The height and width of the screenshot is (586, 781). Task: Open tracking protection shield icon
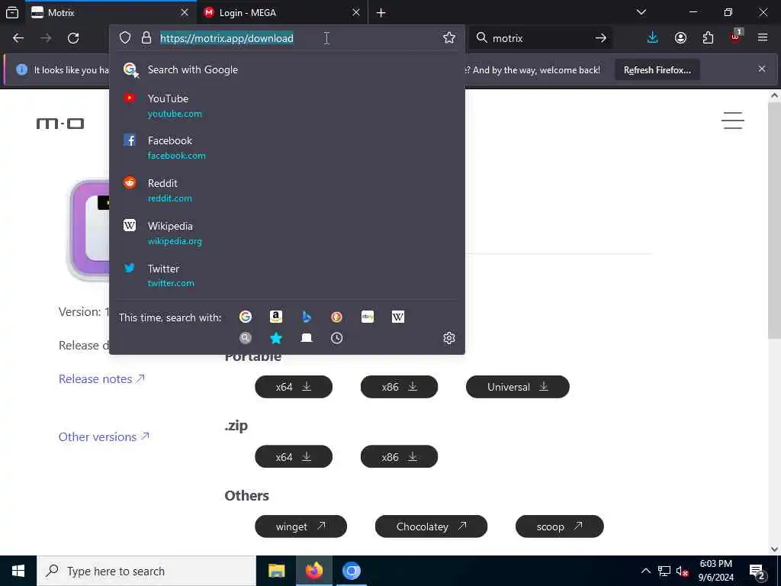(125, 38)
